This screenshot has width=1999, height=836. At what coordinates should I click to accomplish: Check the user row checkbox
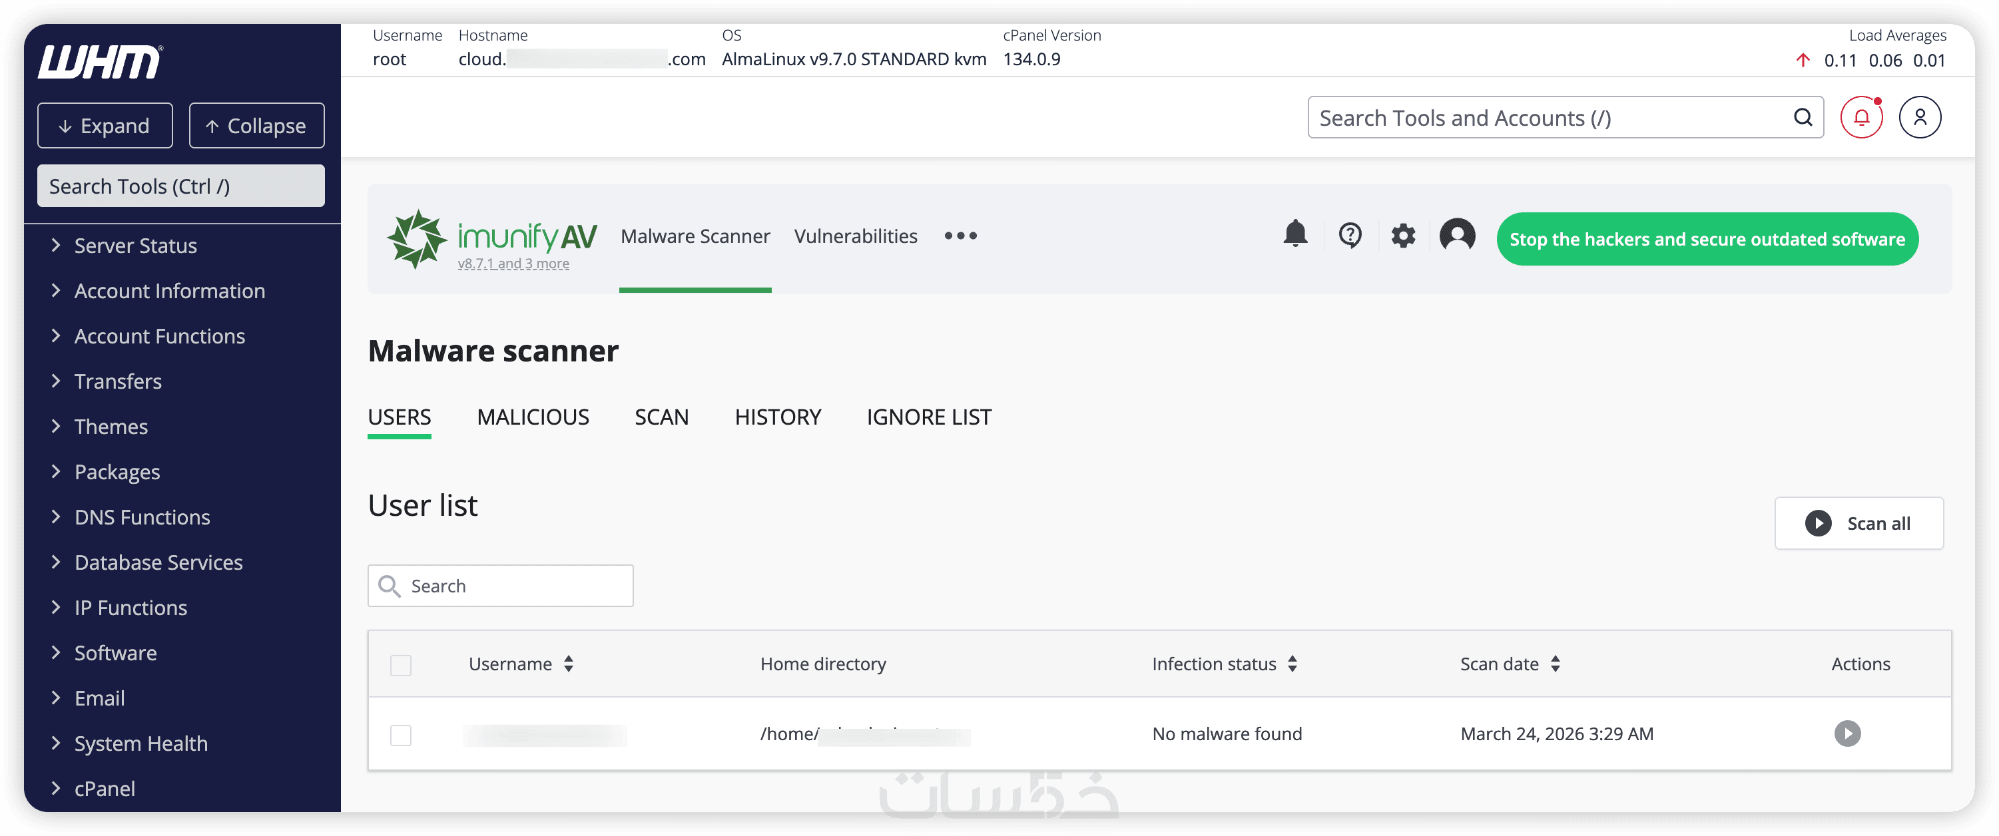click(400, 735)
